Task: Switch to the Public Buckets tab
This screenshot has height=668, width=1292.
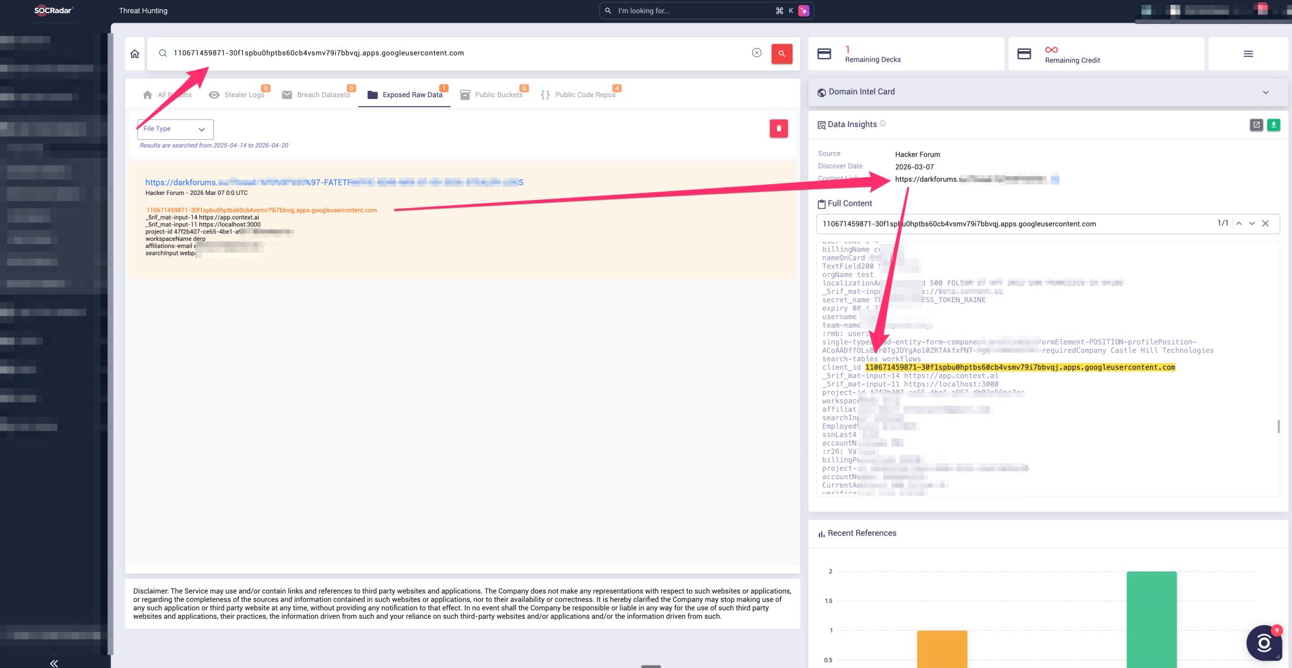Action: (491, 95)
